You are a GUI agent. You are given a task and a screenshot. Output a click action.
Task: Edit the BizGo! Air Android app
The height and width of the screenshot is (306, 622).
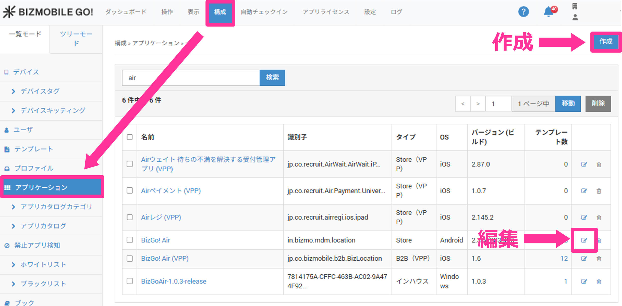pos(584,240)
